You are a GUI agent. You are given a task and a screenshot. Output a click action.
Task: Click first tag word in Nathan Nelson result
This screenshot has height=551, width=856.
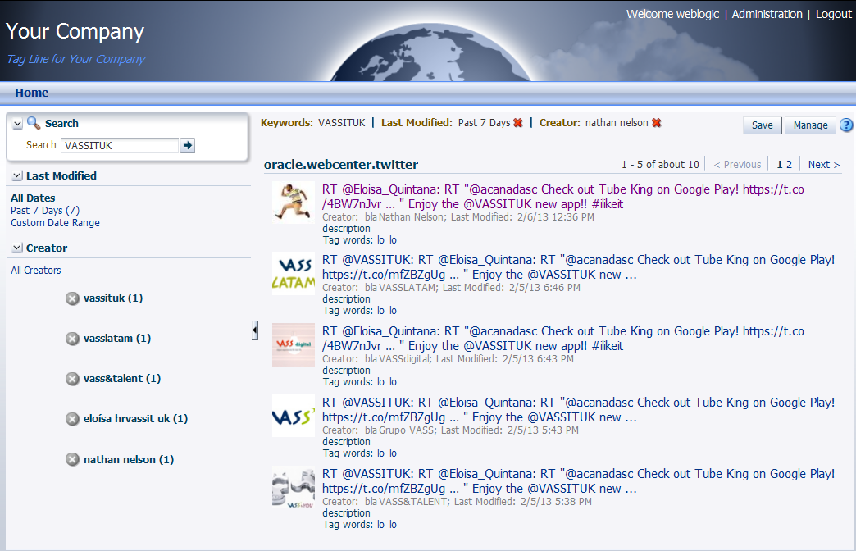380,239
